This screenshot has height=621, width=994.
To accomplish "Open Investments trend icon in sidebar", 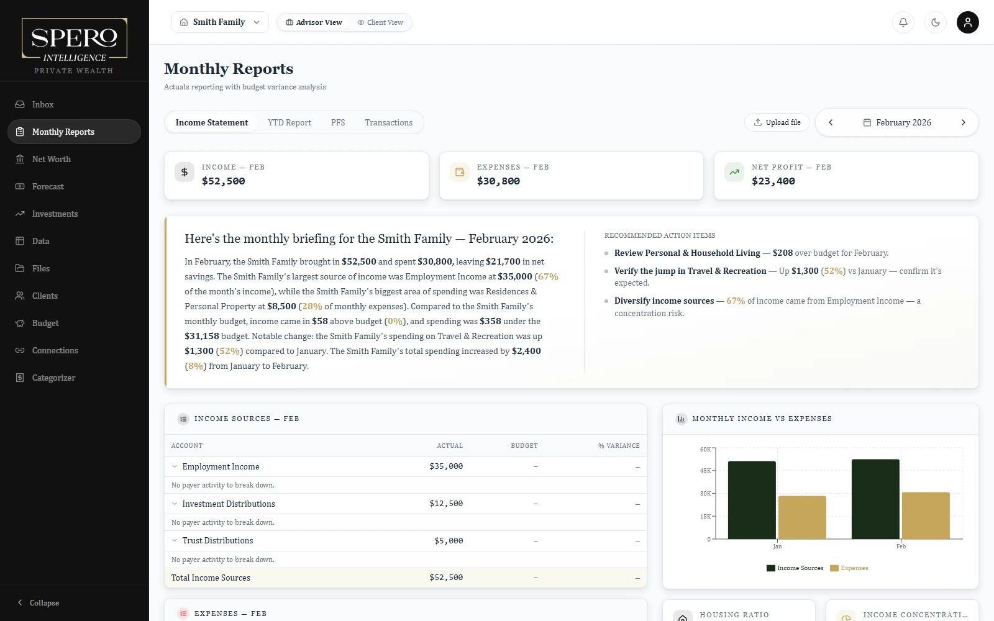I will [20, 214].
